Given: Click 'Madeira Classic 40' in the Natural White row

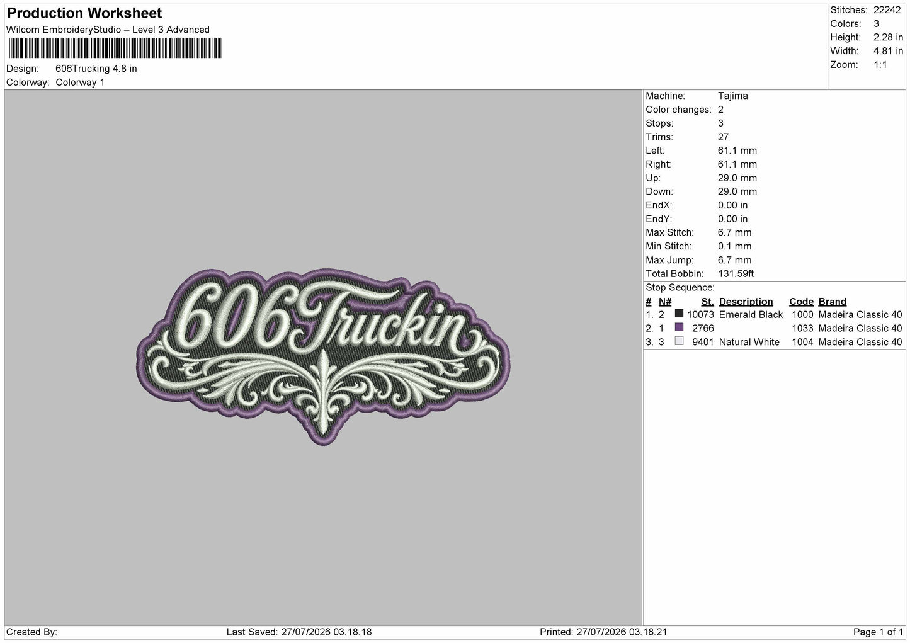Looking at the screenshot, I should click(860, 342).
